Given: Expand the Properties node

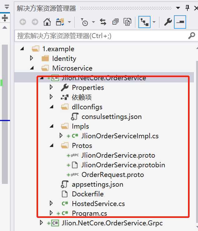Looking at the screenshot, I should click(51, 87).
